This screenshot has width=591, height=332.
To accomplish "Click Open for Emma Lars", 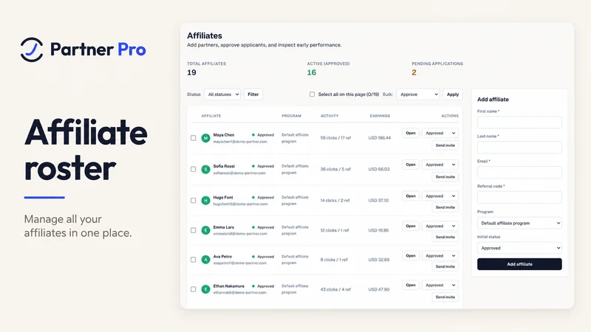I will click(x=411, y=226).
